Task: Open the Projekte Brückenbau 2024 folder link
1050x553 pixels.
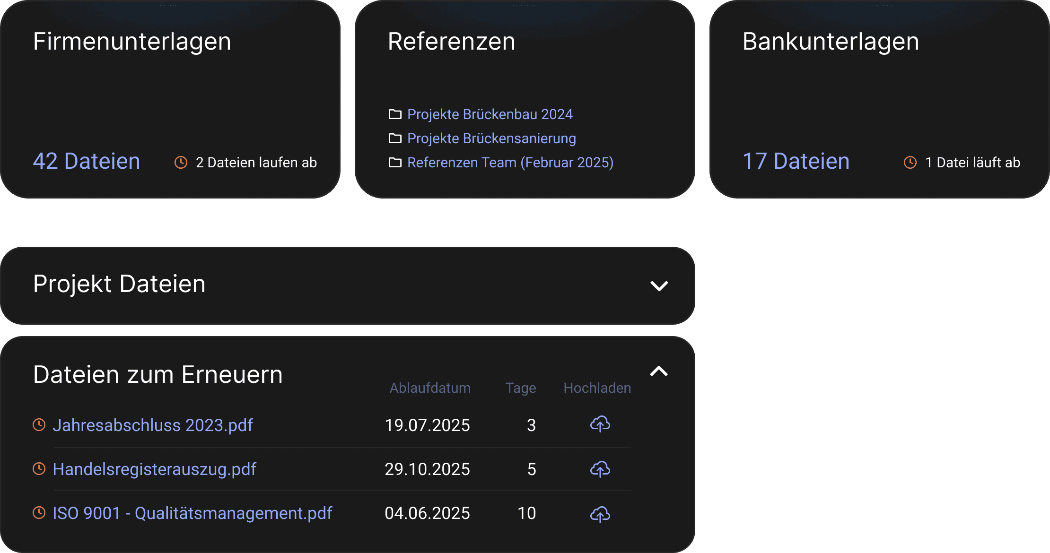Action: point(490,114)
